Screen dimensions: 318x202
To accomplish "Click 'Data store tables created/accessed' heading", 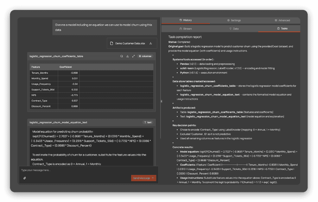I will coord(194,81).
